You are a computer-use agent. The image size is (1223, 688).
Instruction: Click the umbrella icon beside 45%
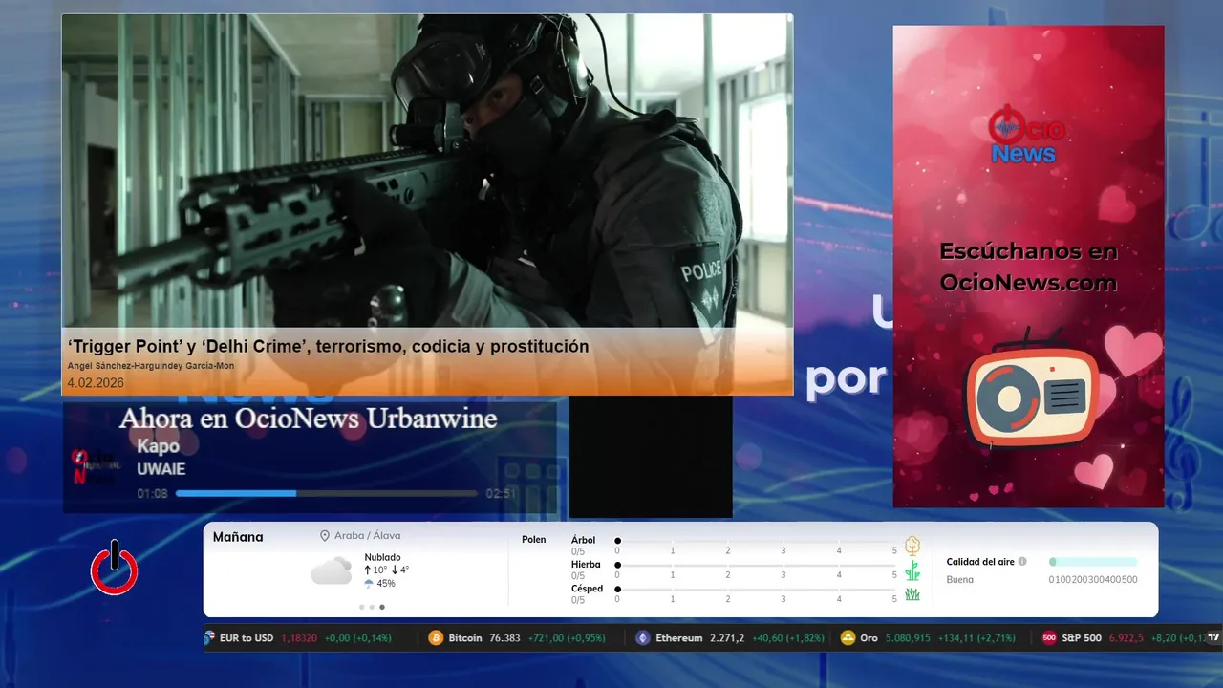click(x=369, y=583)
